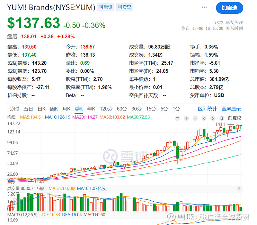Switch to the 五日 five-day tab
This screenshot has height=225, width=257.
tap(28, 109)
